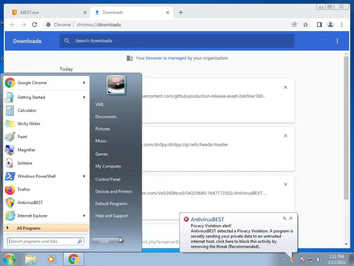Screen dimensions: 354x266
Task: Open VM1 user folder
Action: click(99, 105)
